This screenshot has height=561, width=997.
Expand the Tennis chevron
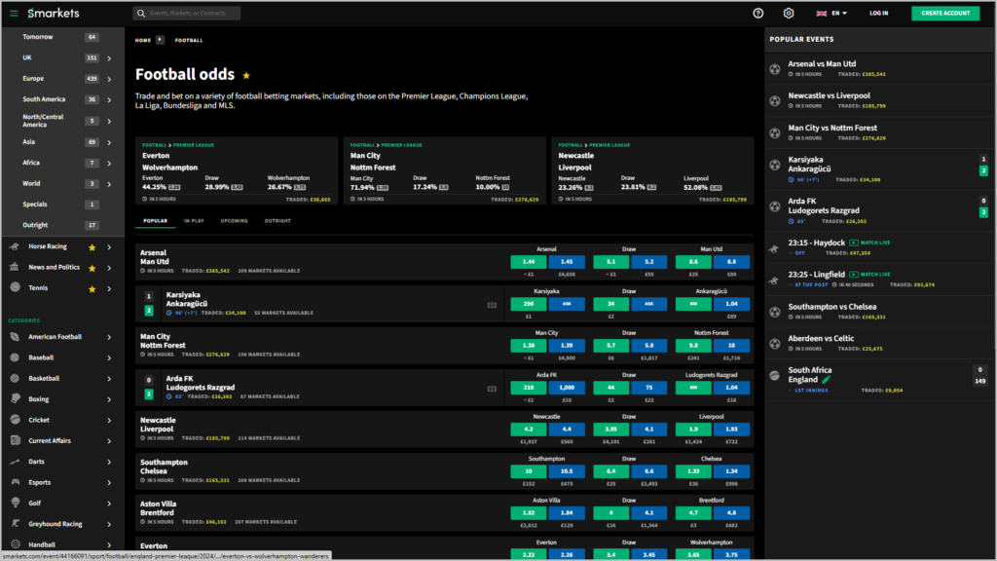coord(109,288)
